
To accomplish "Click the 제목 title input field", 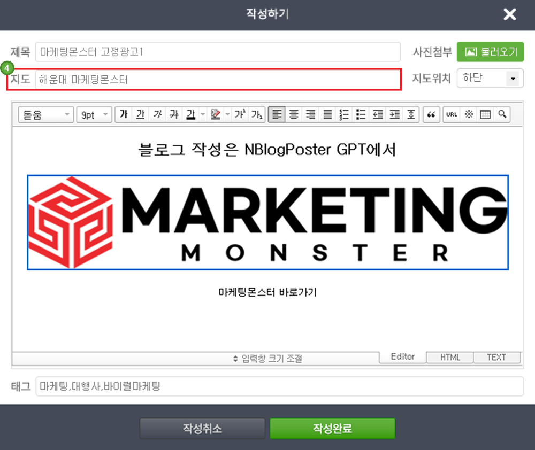I will tap(218, 52).
